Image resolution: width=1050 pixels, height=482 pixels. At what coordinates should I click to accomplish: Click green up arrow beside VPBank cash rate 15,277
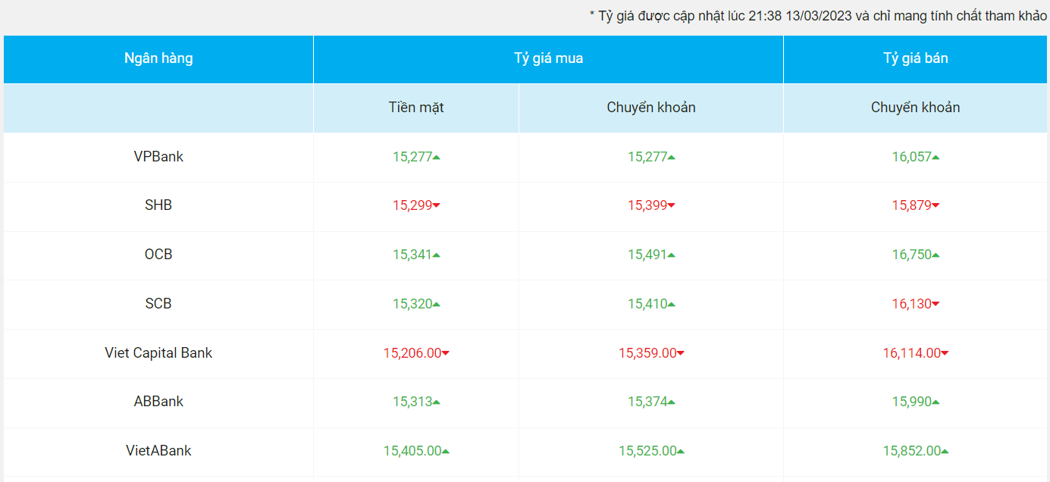[437, 158]
